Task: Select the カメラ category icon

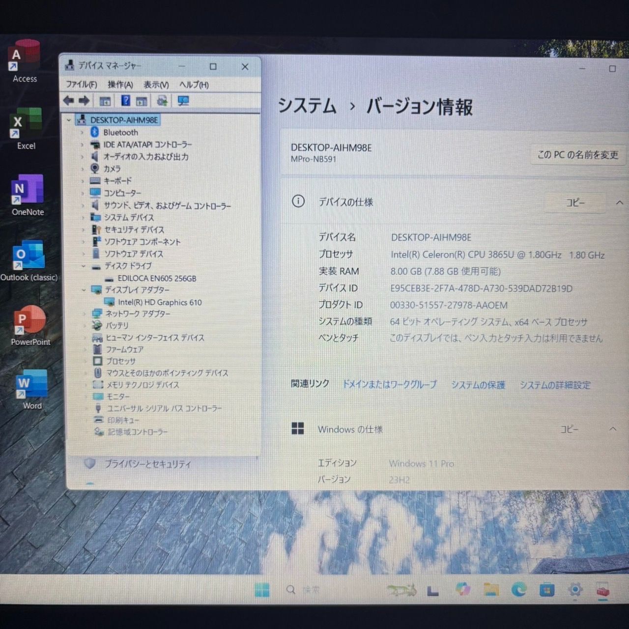Action: [x=95, y=168]
